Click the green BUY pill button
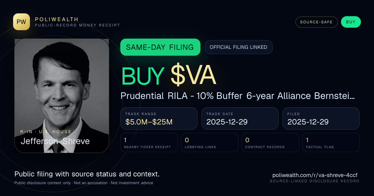Screen dimensions: 374x196 (x=351, y=22)
